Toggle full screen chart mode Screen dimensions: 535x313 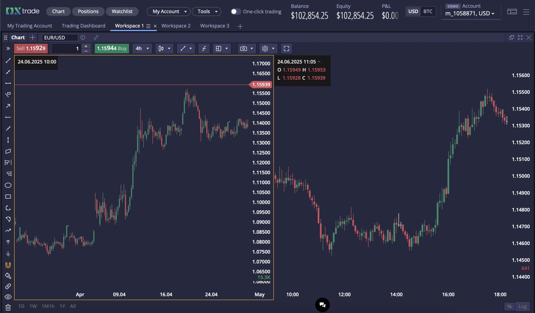tap(287, 49)
